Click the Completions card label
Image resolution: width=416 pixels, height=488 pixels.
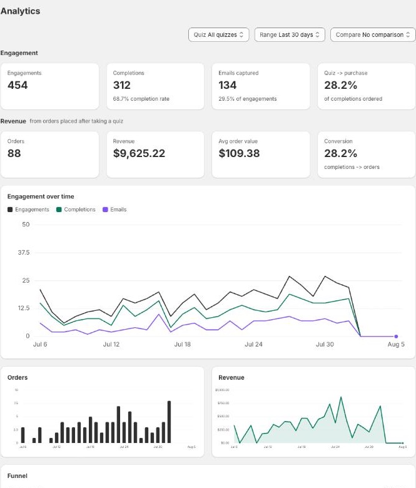pos(128,73)
